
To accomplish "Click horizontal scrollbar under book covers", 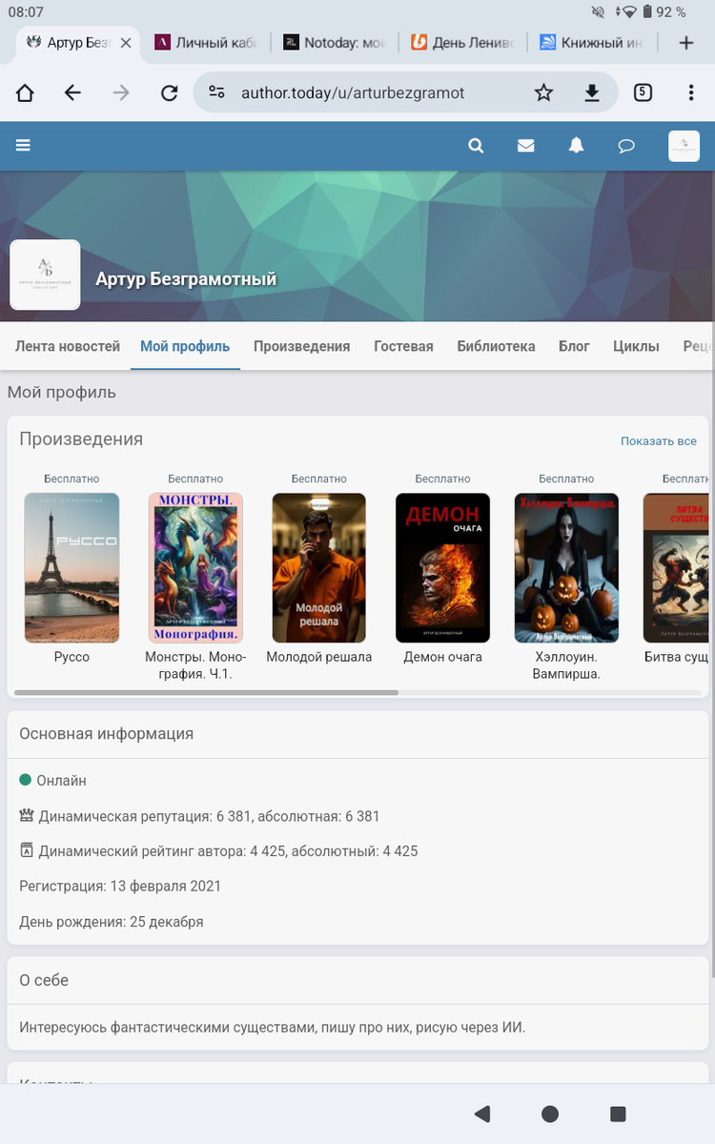I will [206, 692].
